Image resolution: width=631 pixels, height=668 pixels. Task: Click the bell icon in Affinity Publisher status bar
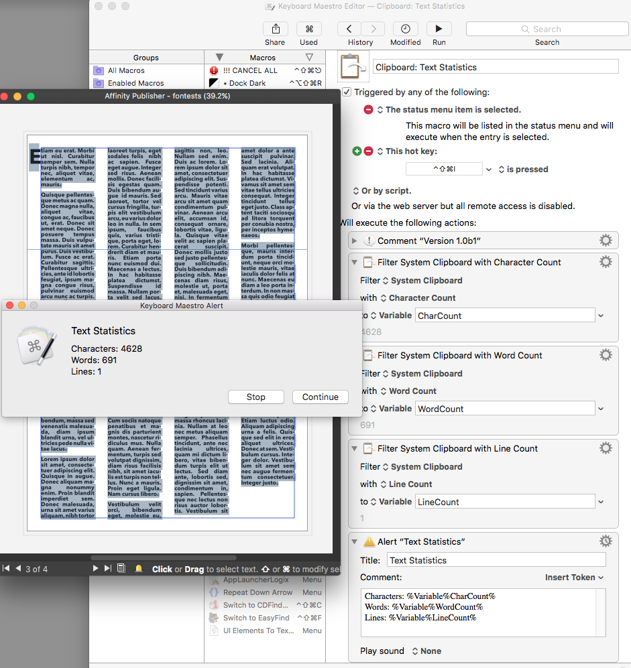pos(139,568)
